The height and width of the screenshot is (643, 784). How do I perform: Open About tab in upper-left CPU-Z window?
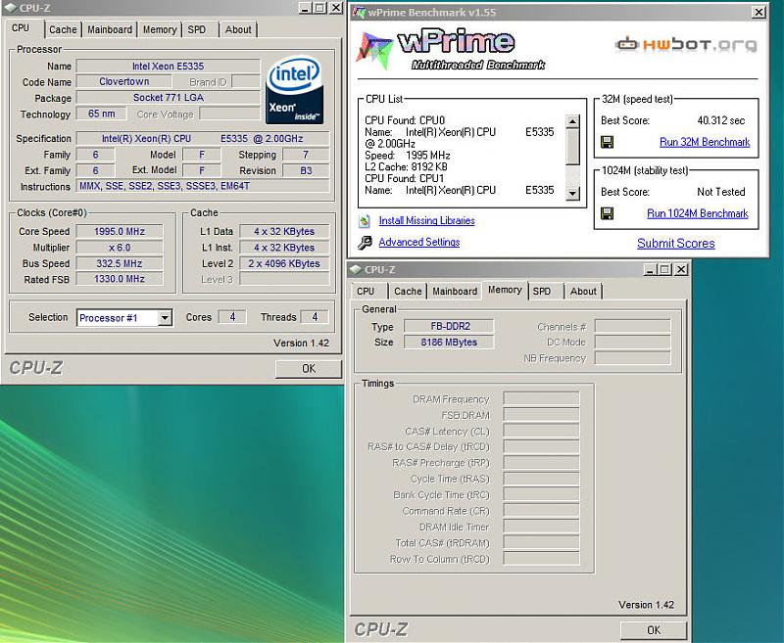click(x=238, y=29)
